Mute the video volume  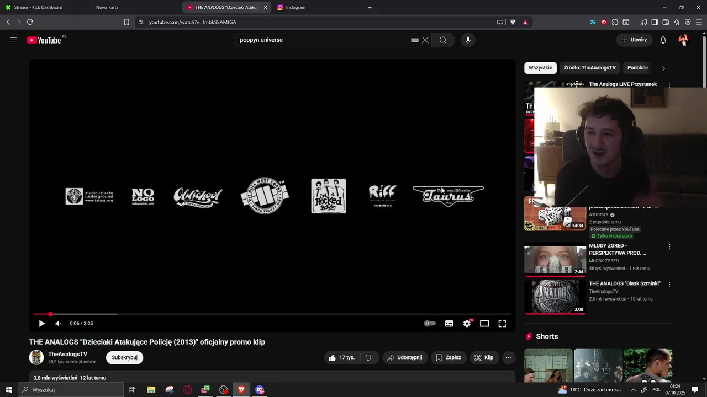point(58,324)
